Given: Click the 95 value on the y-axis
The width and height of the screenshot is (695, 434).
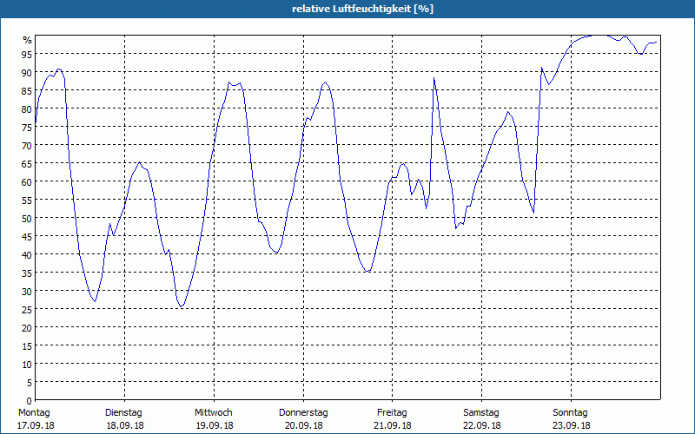Looking at the screenshot, I should click(x=28, y=54).
